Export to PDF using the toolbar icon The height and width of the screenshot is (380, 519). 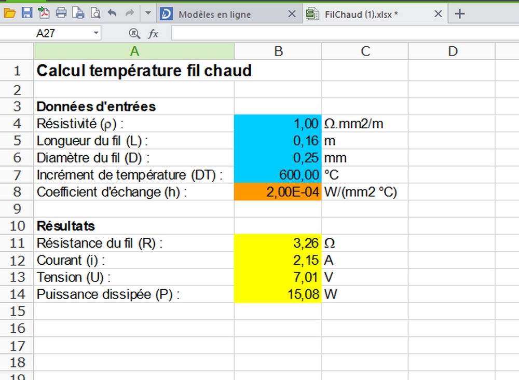pos(44,13)
